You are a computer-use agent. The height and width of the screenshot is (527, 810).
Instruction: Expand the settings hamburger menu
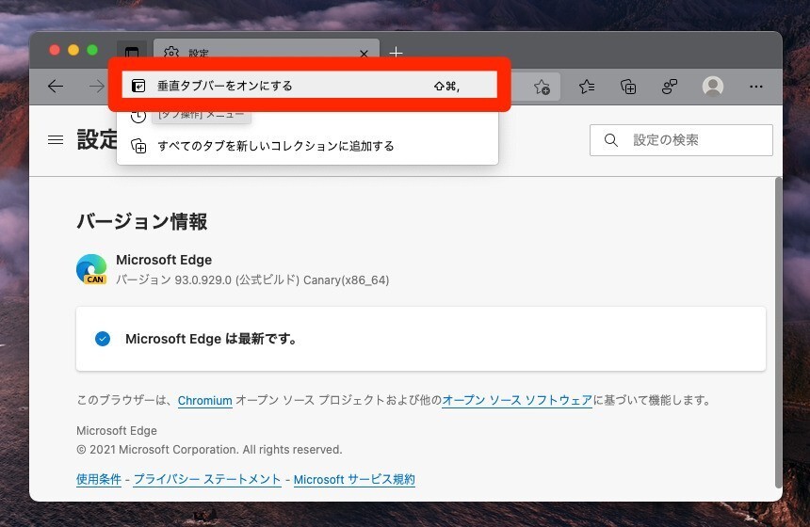56,140
